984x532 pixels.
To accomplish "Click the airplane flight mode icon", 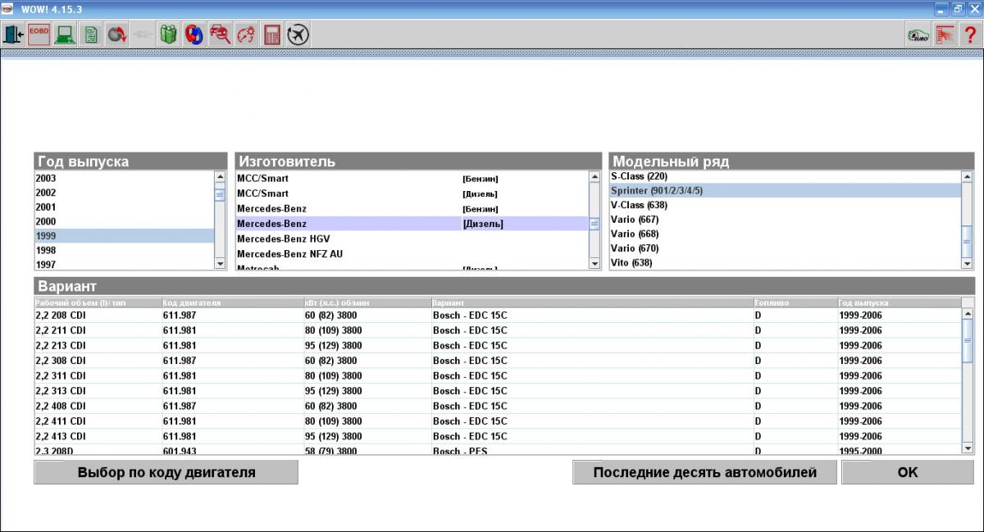I will click(x=298, y=34).
